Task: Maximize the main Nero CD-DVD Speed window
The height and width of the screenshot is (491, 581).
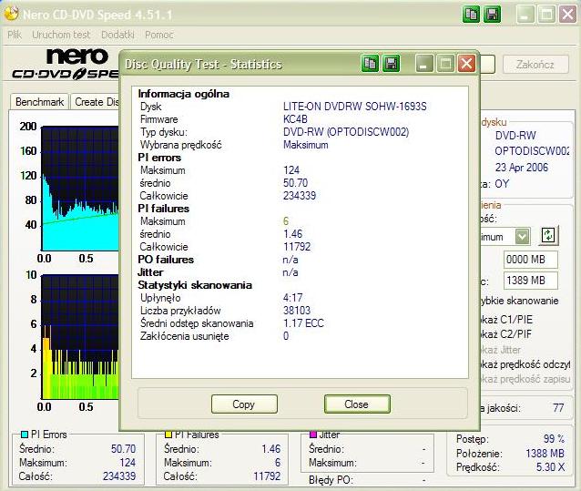Action: coord(546,15)
